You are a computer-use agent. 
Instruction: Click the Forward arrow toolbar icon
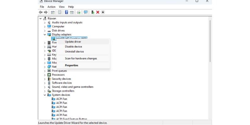[x=46, y=12]
